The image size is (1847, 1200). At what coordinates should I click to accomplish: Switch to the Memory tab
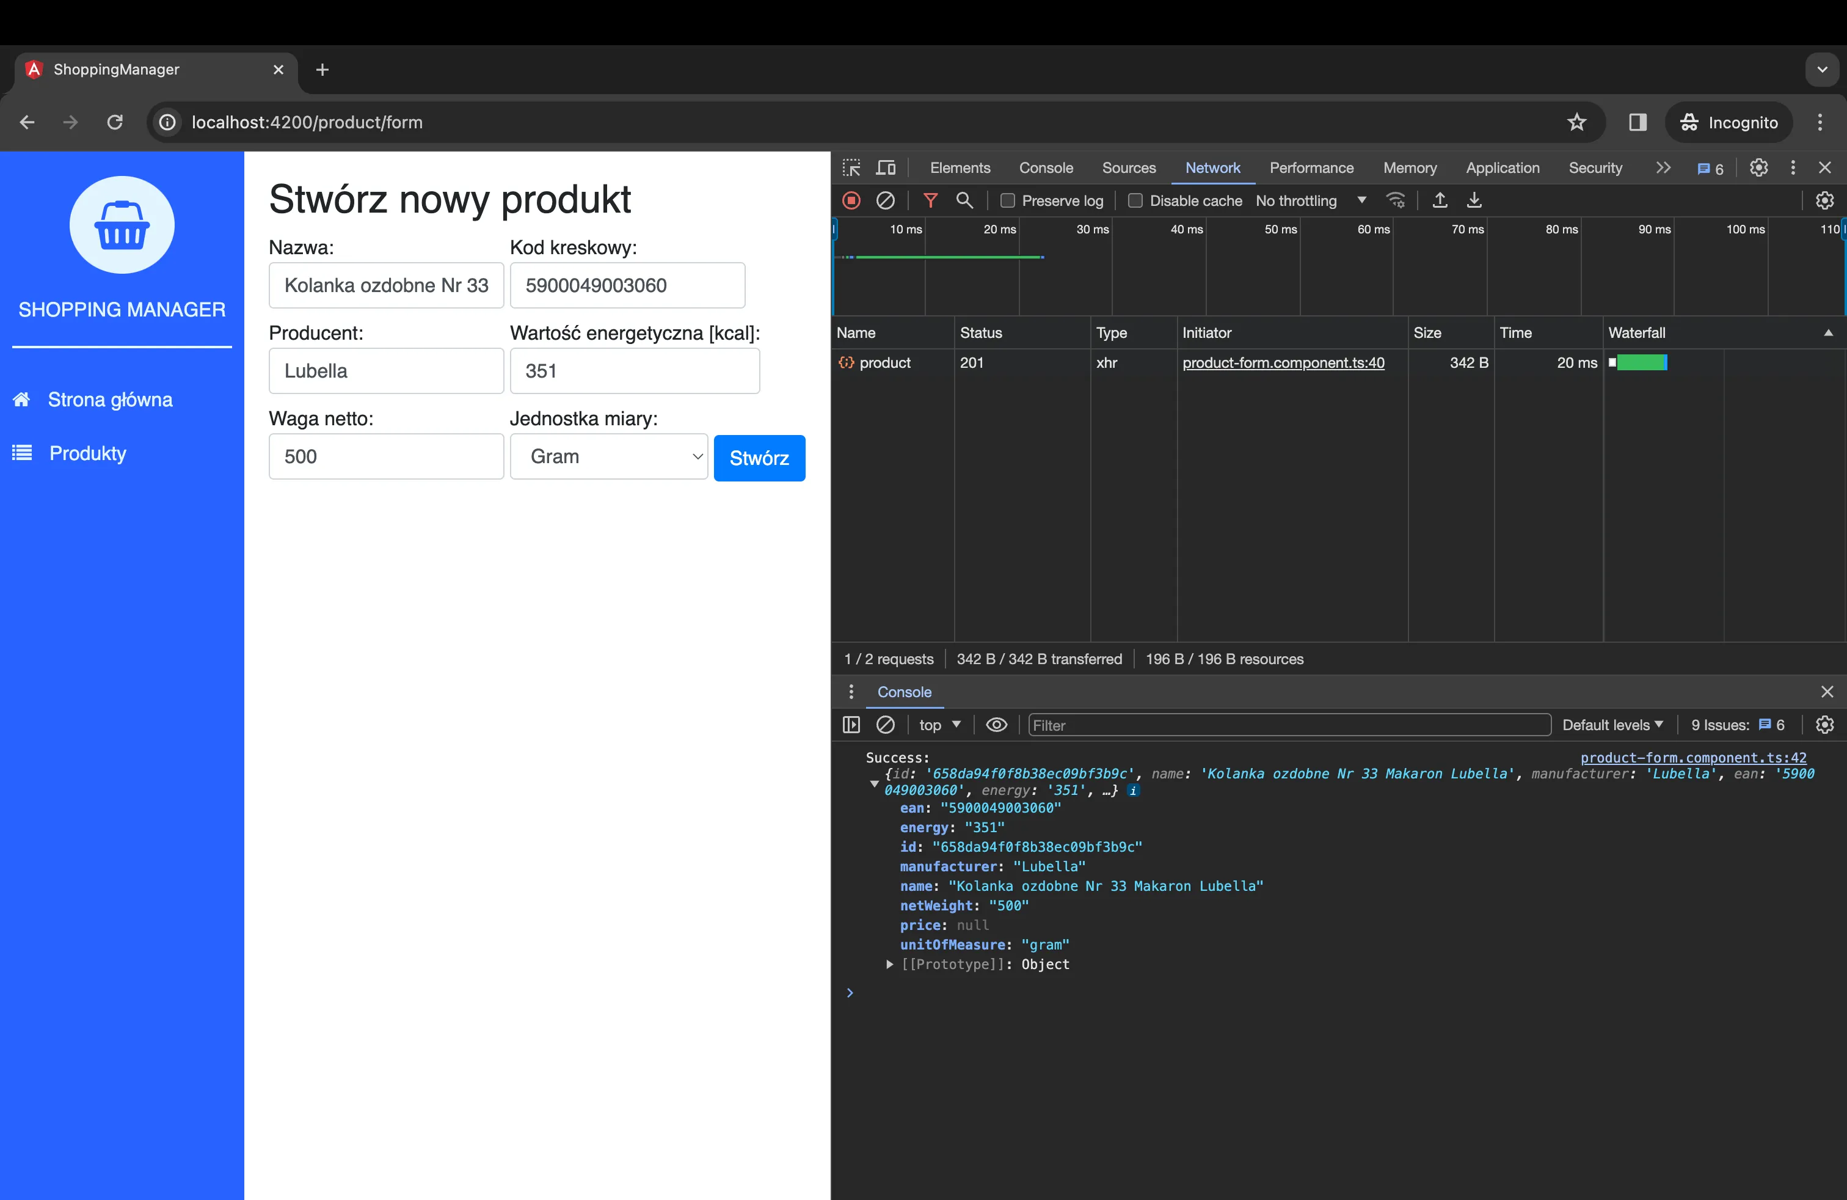(1409, 167)
